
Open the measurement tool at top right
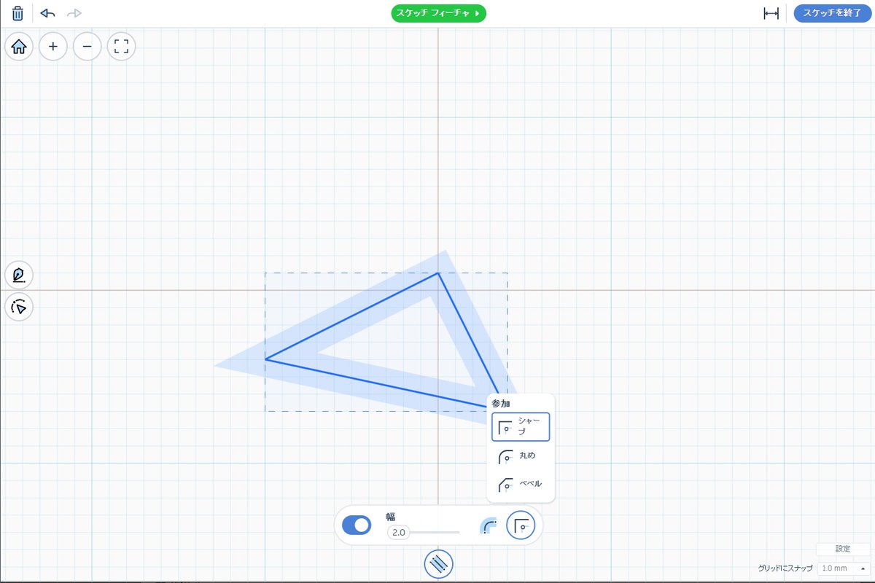[771, 12]
